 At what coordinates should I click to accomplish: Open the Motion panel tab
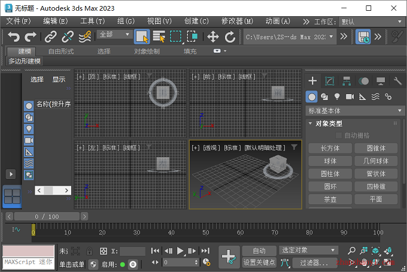coord(364,81)
